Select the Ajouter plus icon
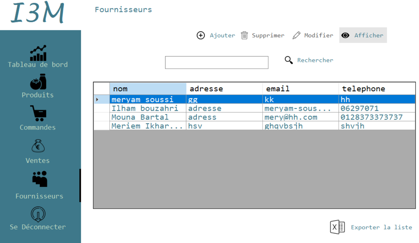This screenshot has width=419, height=243. click(x=201, y=35)
